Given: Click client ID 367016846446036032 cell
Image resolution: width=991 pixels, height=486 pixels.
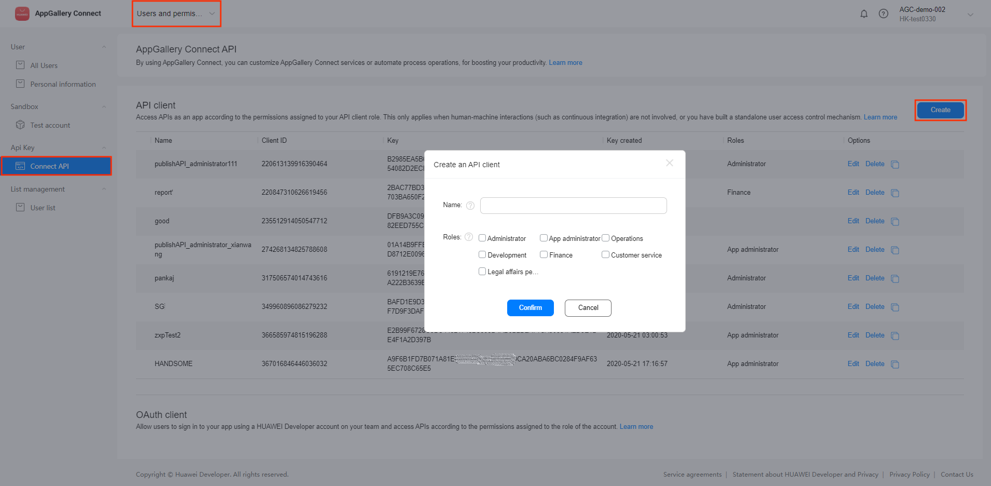Looking at the screenshot, I should 294,363.
